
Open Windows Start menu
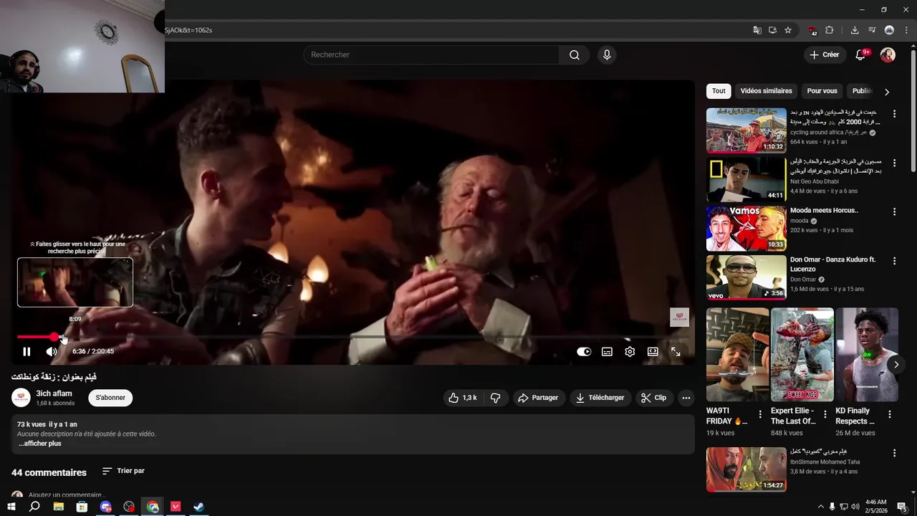[11, 507]
